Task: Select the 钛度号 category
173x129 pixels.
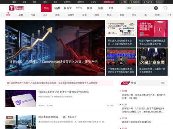Action: pos(71,15)
